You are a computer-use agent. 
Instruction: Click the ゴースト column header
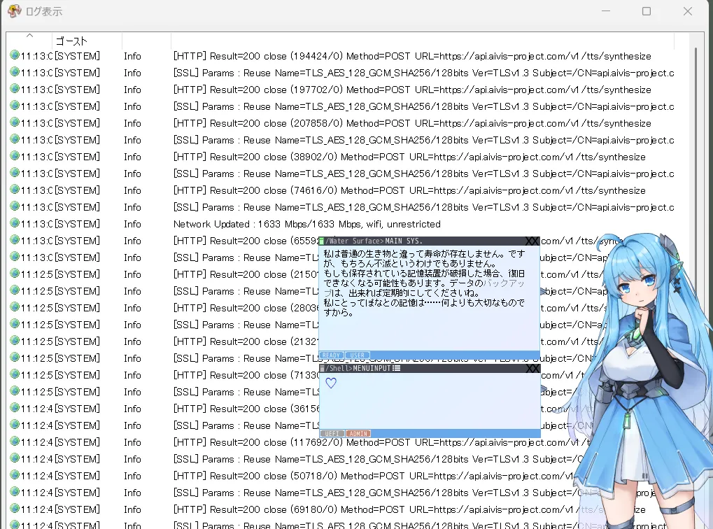point(71,41)
